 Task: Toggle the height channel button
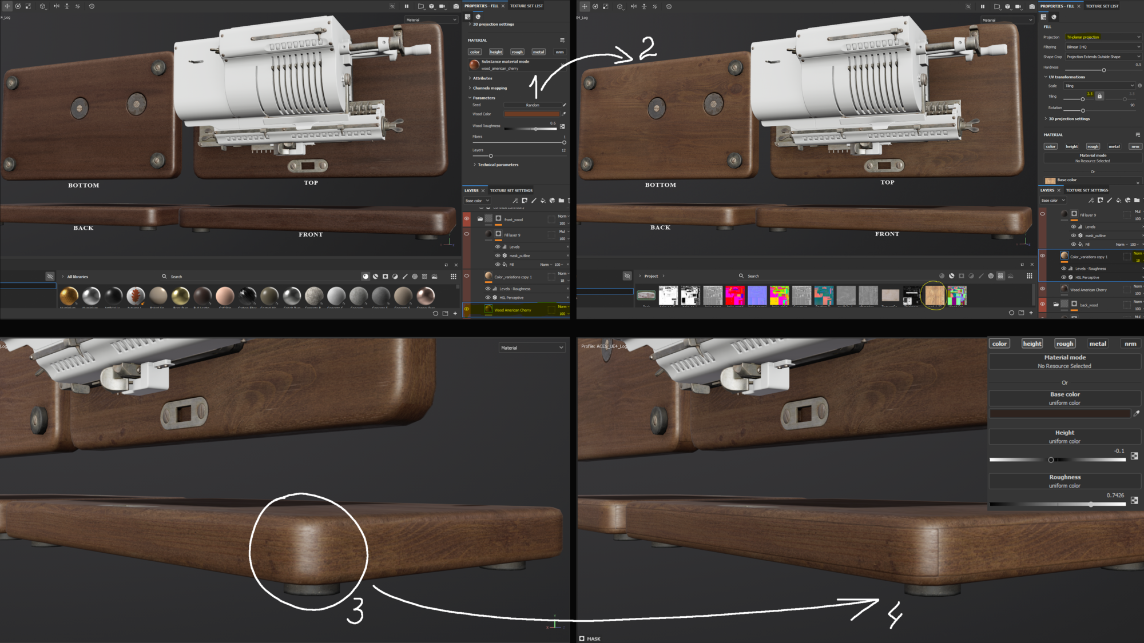point(496,52)
